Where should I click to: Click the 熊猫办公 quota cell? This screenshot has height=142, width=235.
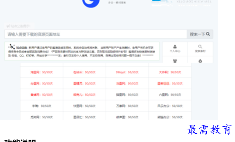tap(170, 116)
